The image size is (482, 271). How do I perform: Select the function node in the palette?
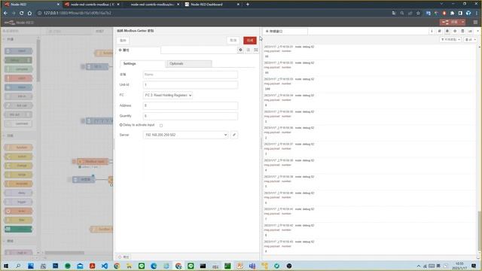tap(18, 148)
